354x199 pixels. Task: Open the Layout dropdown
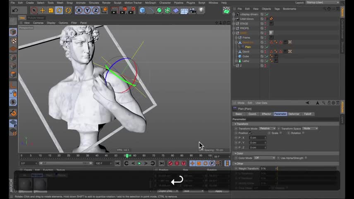[x=323, y=2]
